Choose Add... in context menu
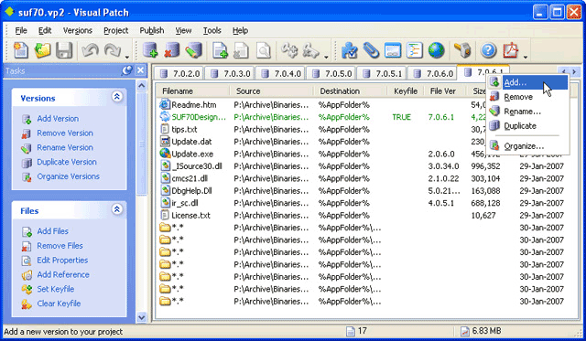The height and width of the screenshot is (341, 586). pos(527,82)
